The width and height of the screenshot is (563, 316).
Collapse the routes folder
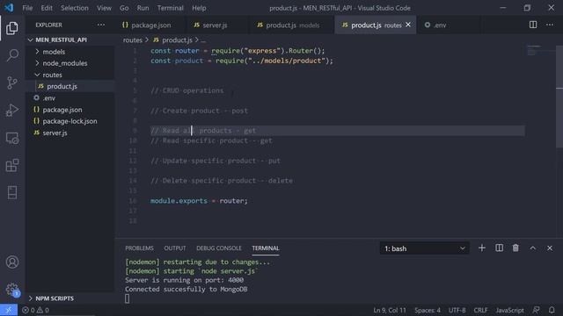click(70, 75)
